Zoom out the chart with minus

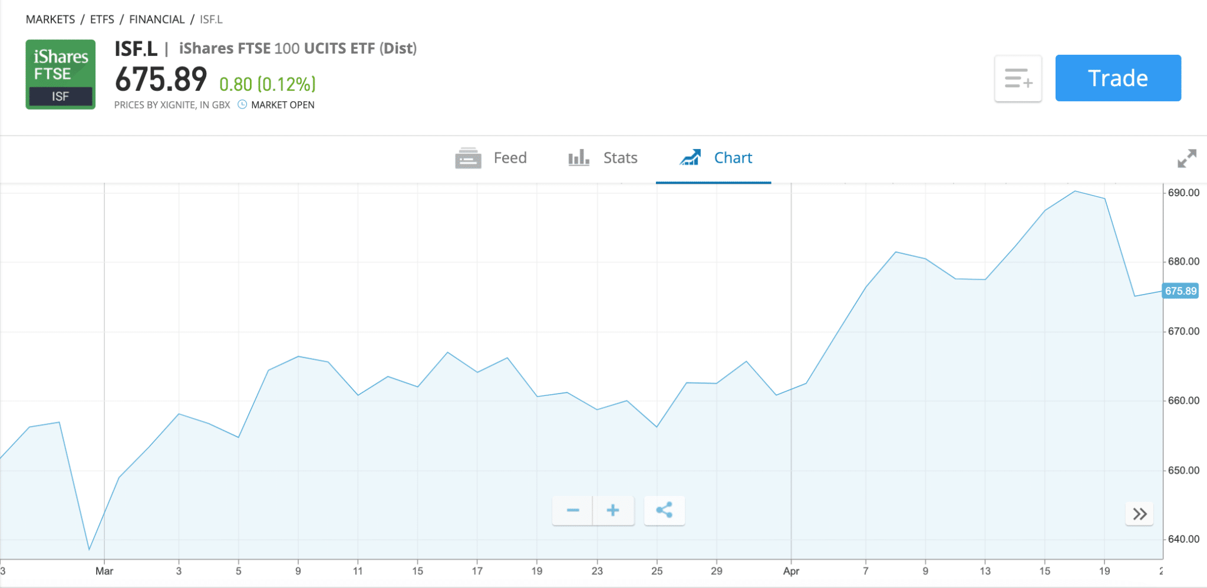pos(573,510)
